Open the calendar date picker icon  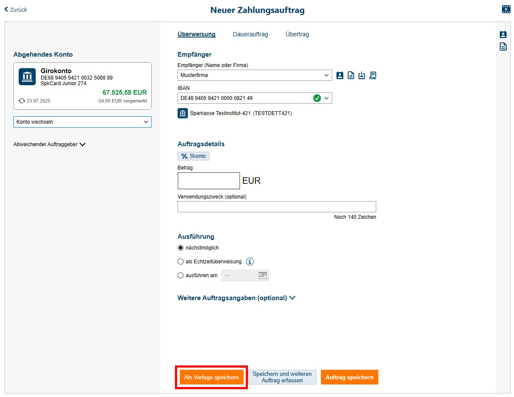pyautogui.click(x=263, y=275)
